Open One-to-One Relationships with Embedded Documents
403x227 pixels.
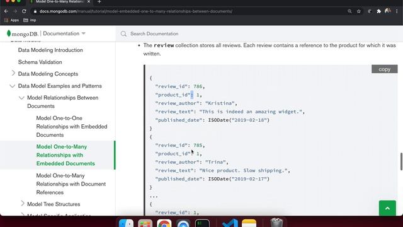point(72,126)
